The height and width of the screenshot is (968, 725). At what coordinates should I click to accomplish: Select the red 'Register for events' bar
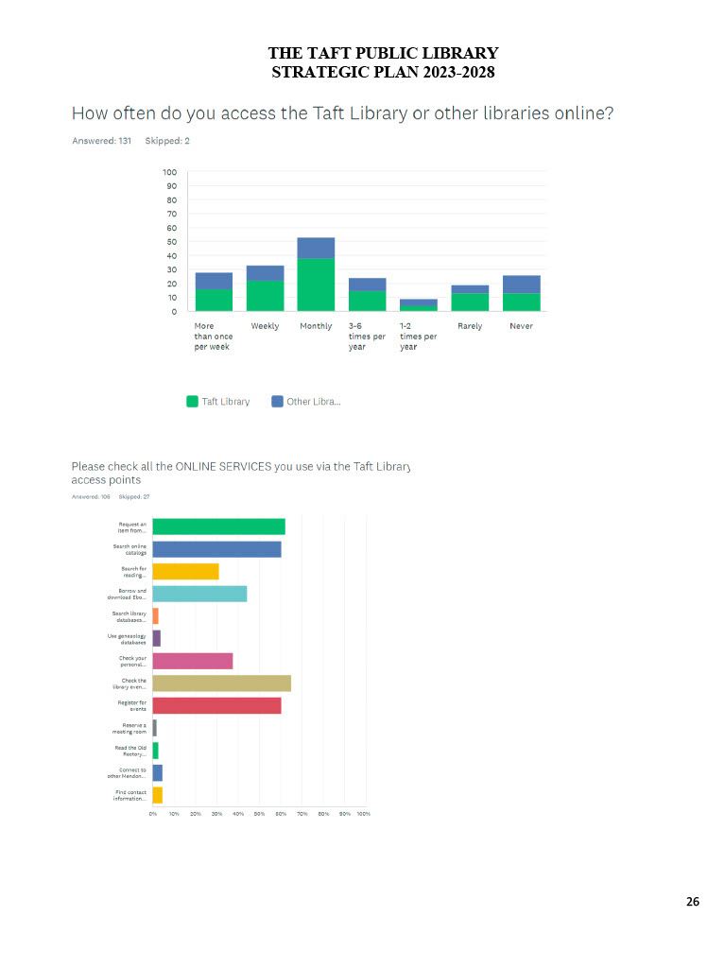[216, 705]
